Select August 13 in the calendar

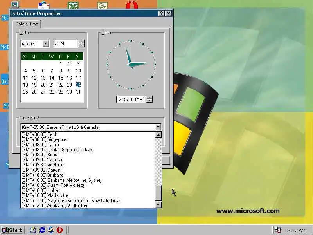pos(43,78)
